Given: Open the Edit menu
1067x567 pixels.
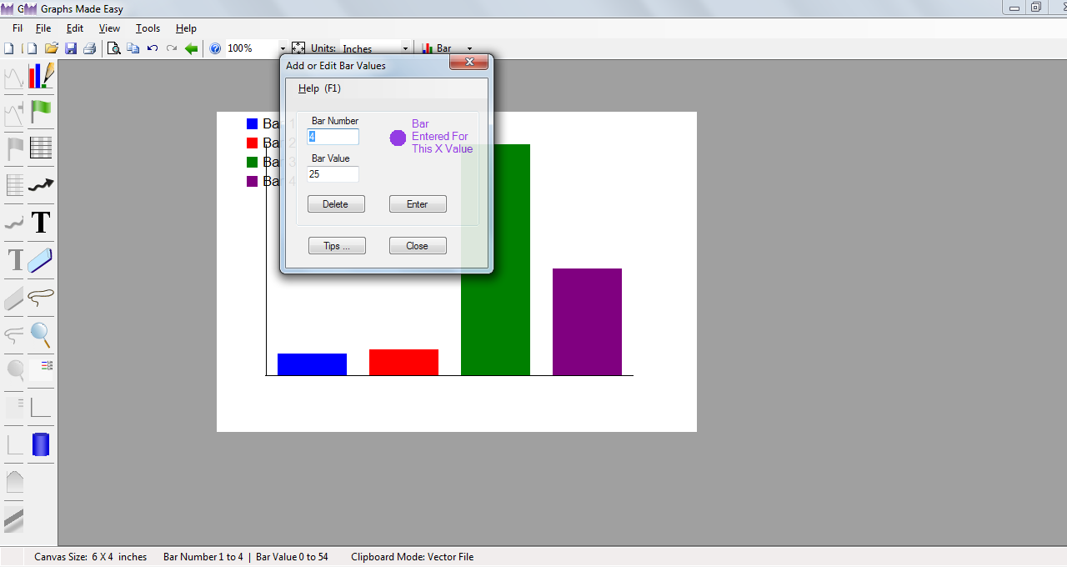Looking at the screenshot, I should 75,28.
